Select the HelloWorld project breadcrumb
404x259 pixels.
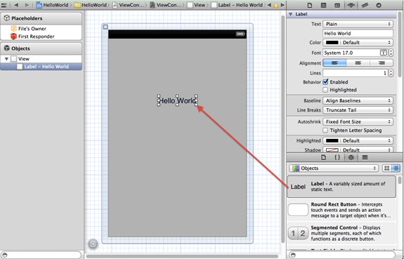[52, 5]
